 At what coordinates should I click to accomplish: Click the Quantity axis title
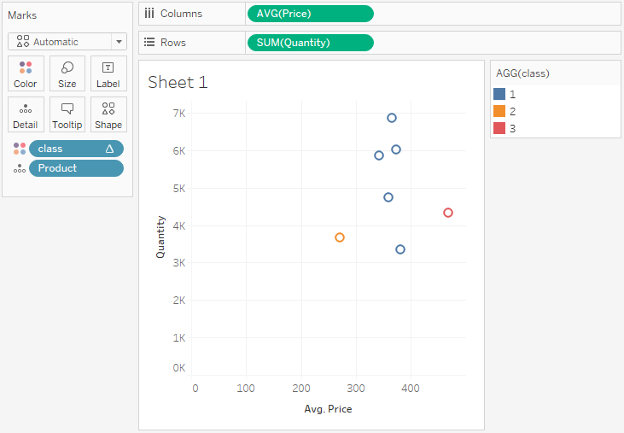point(160,237)
